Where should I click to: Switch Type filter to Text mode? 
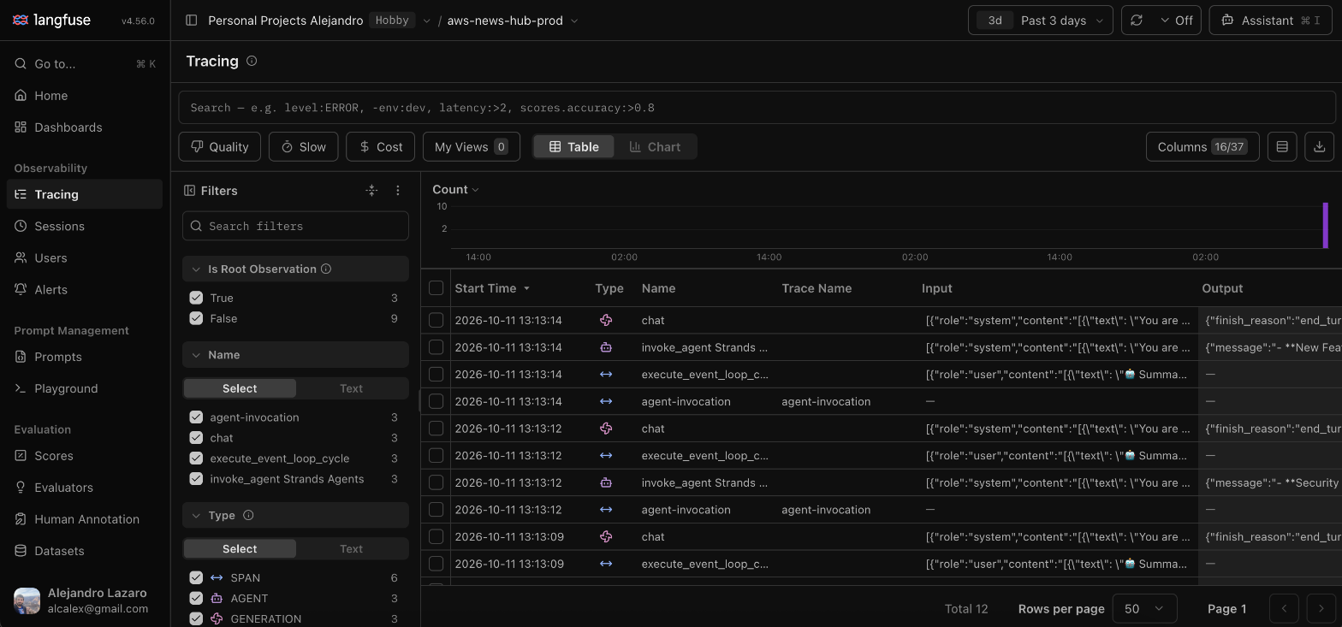(x=351, y=549)
